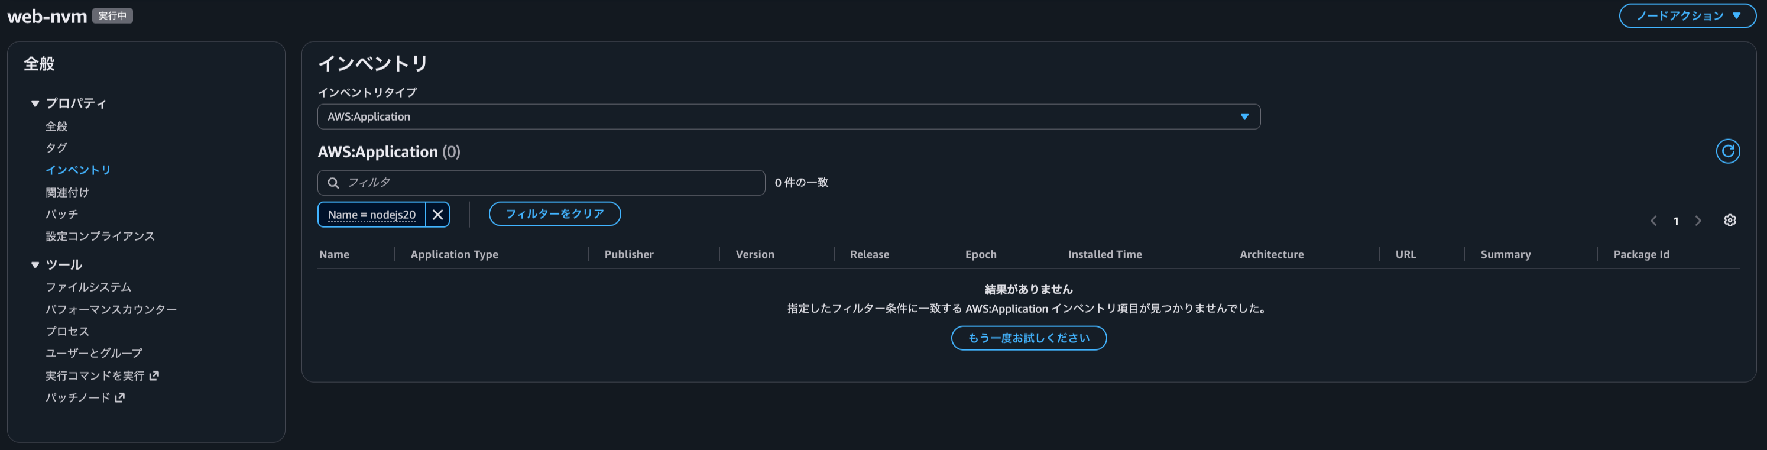Image resolution: width=1767 pixels, height=450 pixels.
Task: Select タグ in the sidebar
Action: coord(56,147)
